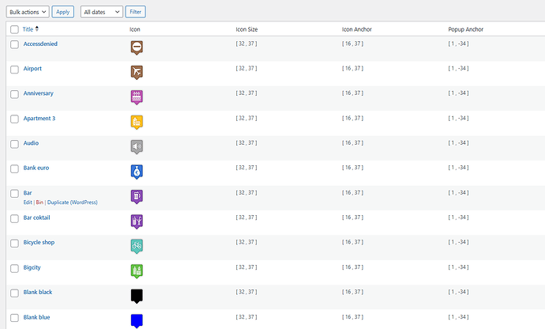
Task: Click the Apartment 3 yellow marker icon
Action: tap(137, 122)
